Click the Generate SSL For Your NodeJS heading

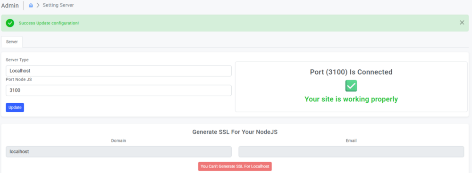[235, 132]
